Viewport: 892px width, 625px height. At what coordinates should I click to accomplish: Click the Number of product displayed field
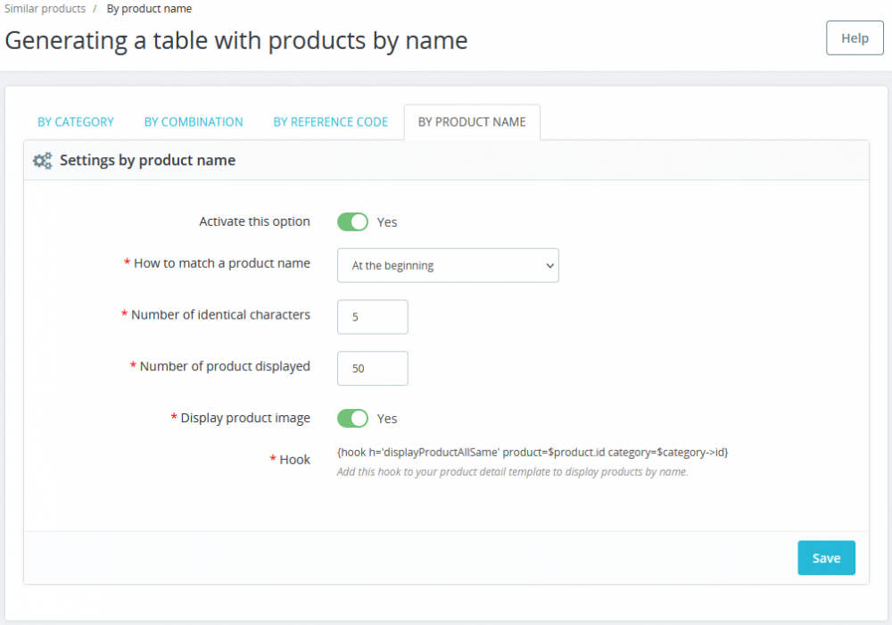point(372,368)
